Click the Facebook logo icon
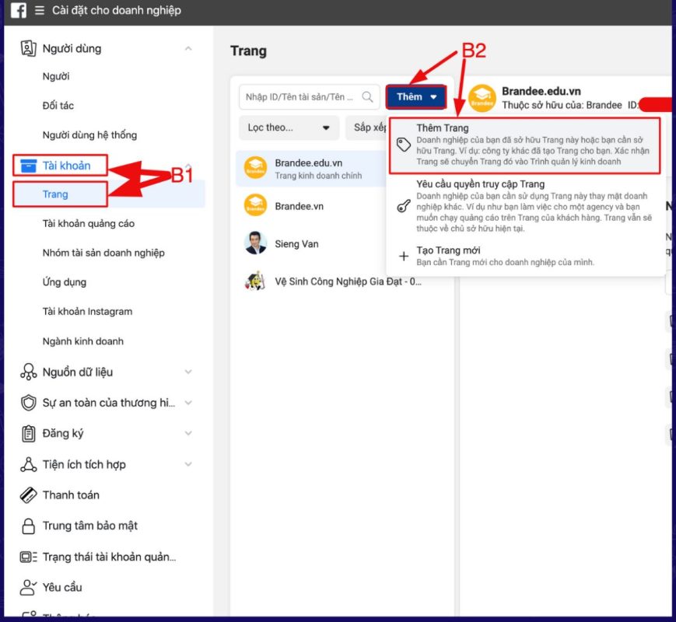This screenshot has width=676, height=622. coord(19,10)
